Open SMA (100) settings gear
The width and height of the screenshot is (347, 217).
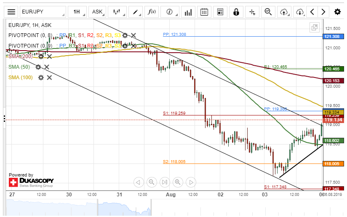pyautogui.click(x=41, y=78)
